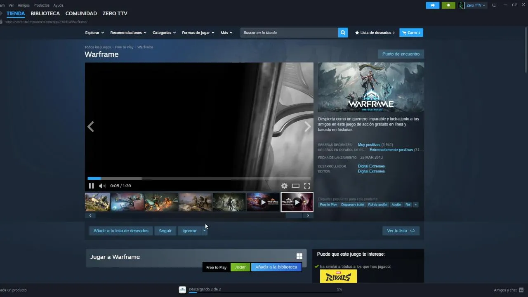Expand the Formas de jugar dropdown

point(198,33)
